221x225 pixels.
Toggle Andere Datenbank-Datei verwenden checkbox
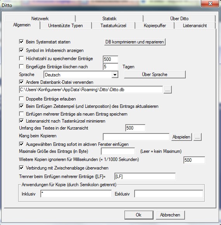tap(21, 82)
